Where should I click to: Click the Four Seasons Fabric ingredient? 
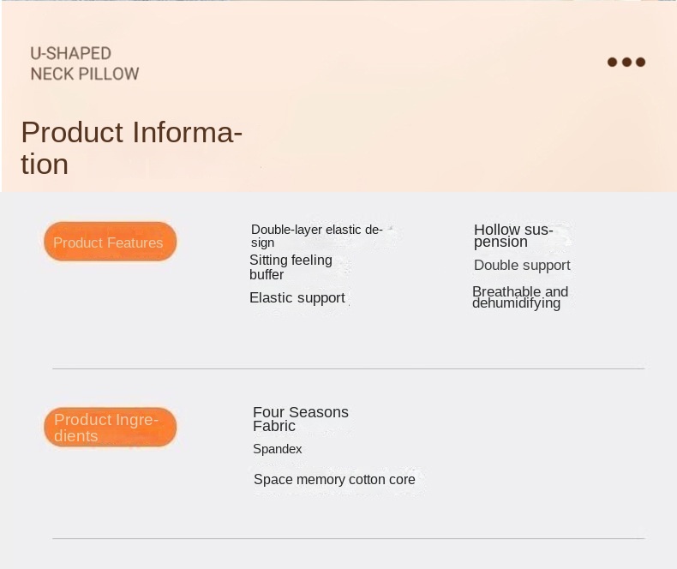coord(300,419)
